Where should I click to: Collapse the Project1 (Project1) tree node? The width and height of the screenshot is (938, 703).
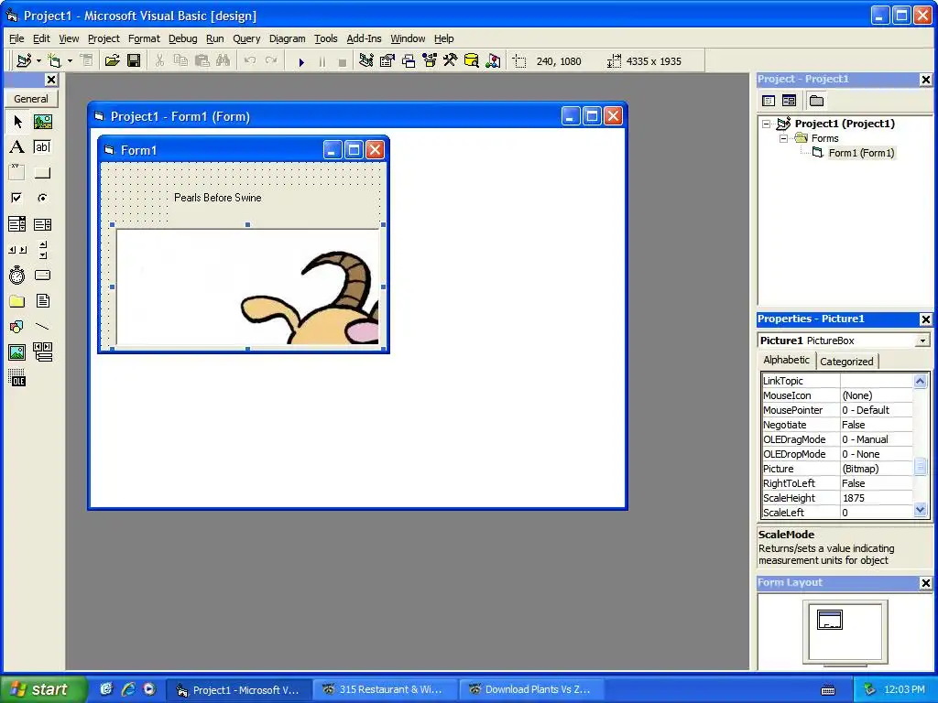[767, 124]
